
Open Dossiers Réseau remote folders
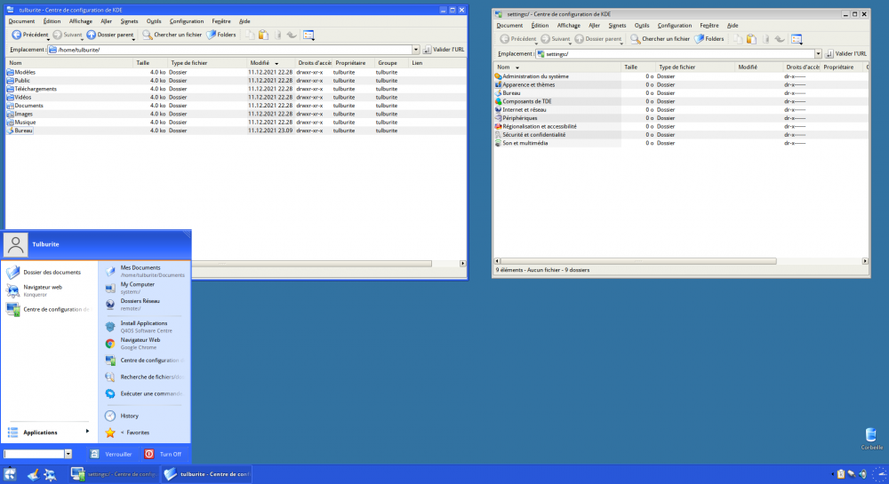click(x=145, y=305)
